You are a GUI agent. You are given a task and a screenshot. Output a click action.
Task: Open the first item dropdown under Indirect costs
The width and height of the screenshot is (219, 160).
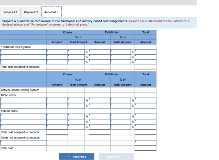(x=23, y=116)
